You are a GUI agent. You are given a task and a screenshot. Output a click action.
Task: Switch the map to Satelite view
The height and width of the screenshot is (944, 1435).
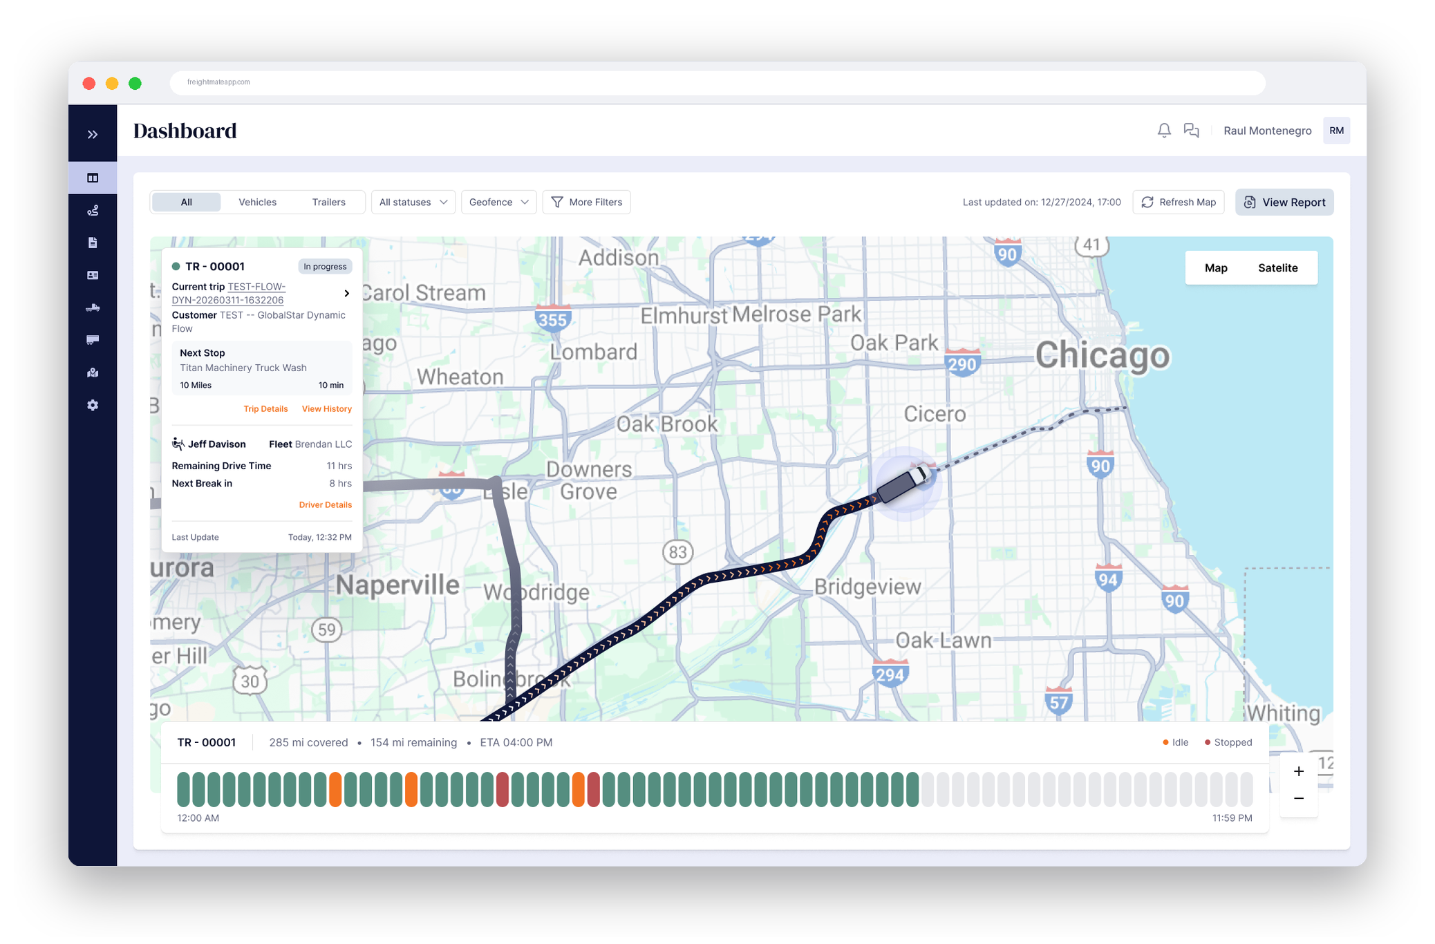coord(1277,267)
